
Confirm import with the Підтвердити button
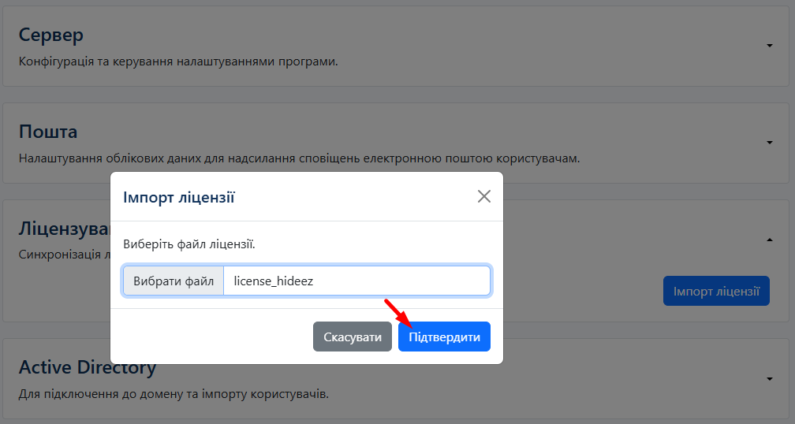click(444, 337)
